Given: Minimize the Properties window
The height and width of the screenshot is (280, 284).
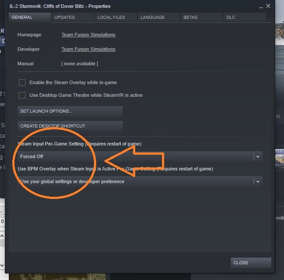Looking at the screenshot, I should 261,7.
